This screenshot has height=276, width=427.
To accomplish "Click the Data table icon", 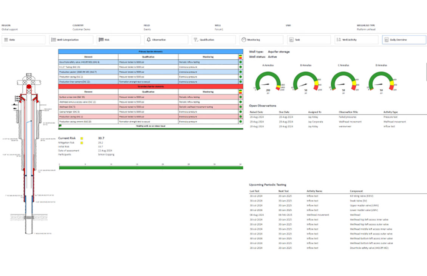I will [x=6, y=40].
